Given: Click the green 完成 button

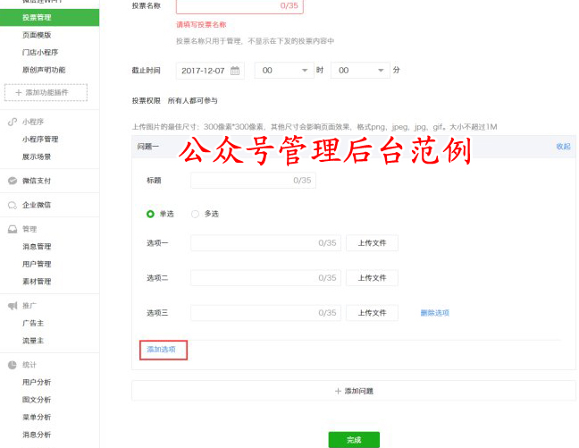Looking at the screenshot, I should pos(354,439).
